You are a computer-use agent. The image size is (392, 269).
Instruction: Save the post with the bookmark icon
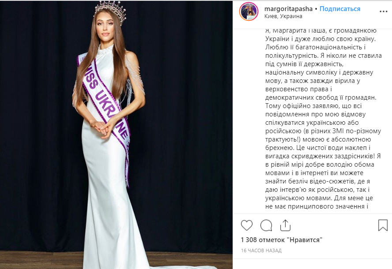[382, 225]
